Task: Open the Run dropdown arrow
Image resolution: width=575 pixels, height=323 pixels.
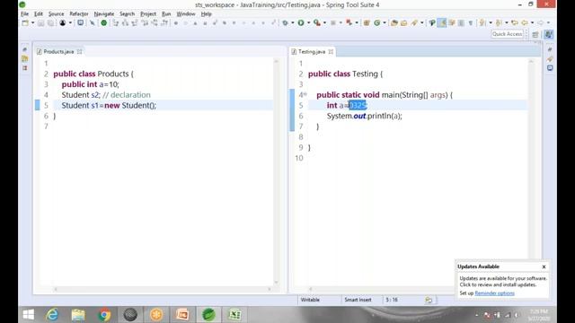Action: (308, 22)
